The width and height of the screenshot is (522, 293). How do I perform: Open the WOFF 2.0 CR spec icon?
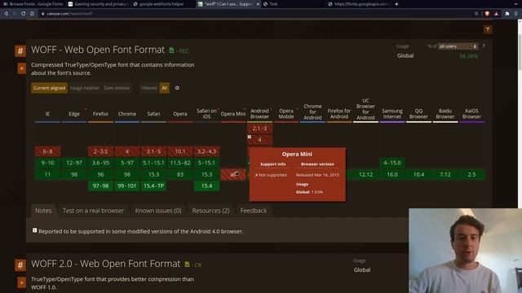(187, 265)
